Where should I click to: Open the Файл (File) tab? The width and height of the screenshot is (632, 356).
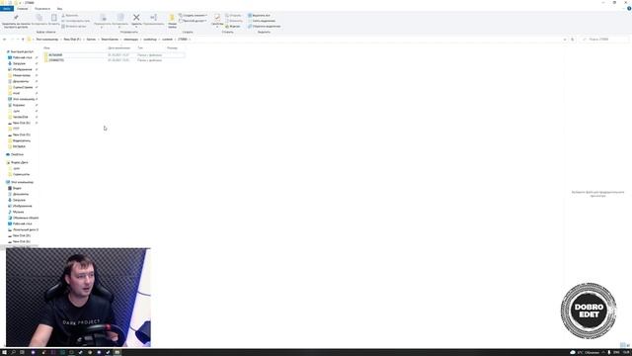click(x=7, y=9)
